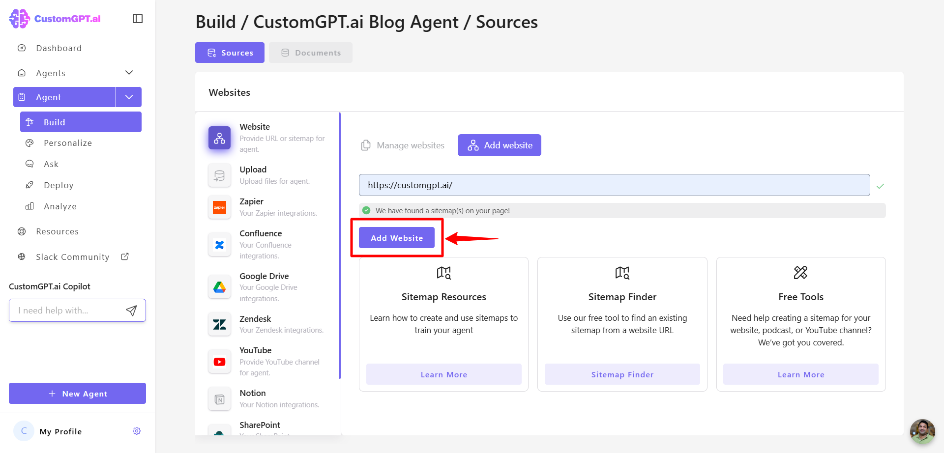Click the Resources lifebuoy icon
The height and width of the screenshot is (453, 944).
(22, 231)
